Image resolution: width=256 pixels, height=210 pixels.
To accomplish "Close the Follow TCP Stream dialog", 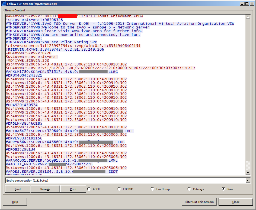I will coord(236,202).
